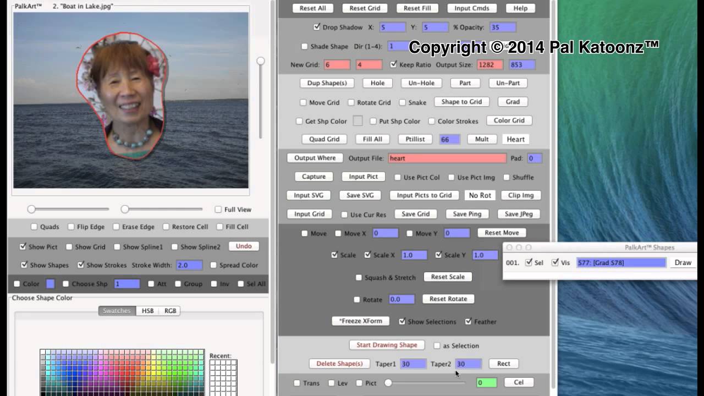Enable the Get Shp Color checkbox
The height and width of the screenshot is (396, 704).
[299, 121]
